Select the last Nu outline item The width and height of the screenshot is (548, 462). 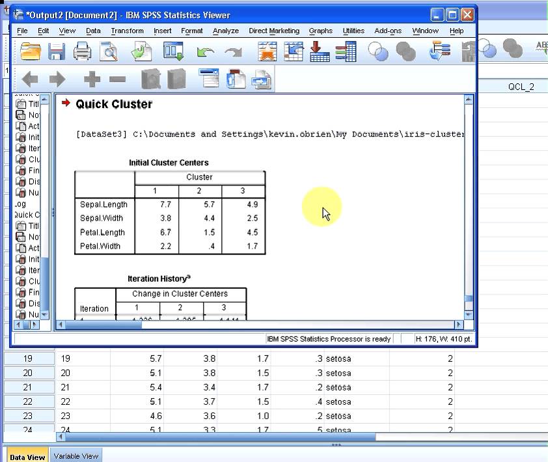point(27,314)
